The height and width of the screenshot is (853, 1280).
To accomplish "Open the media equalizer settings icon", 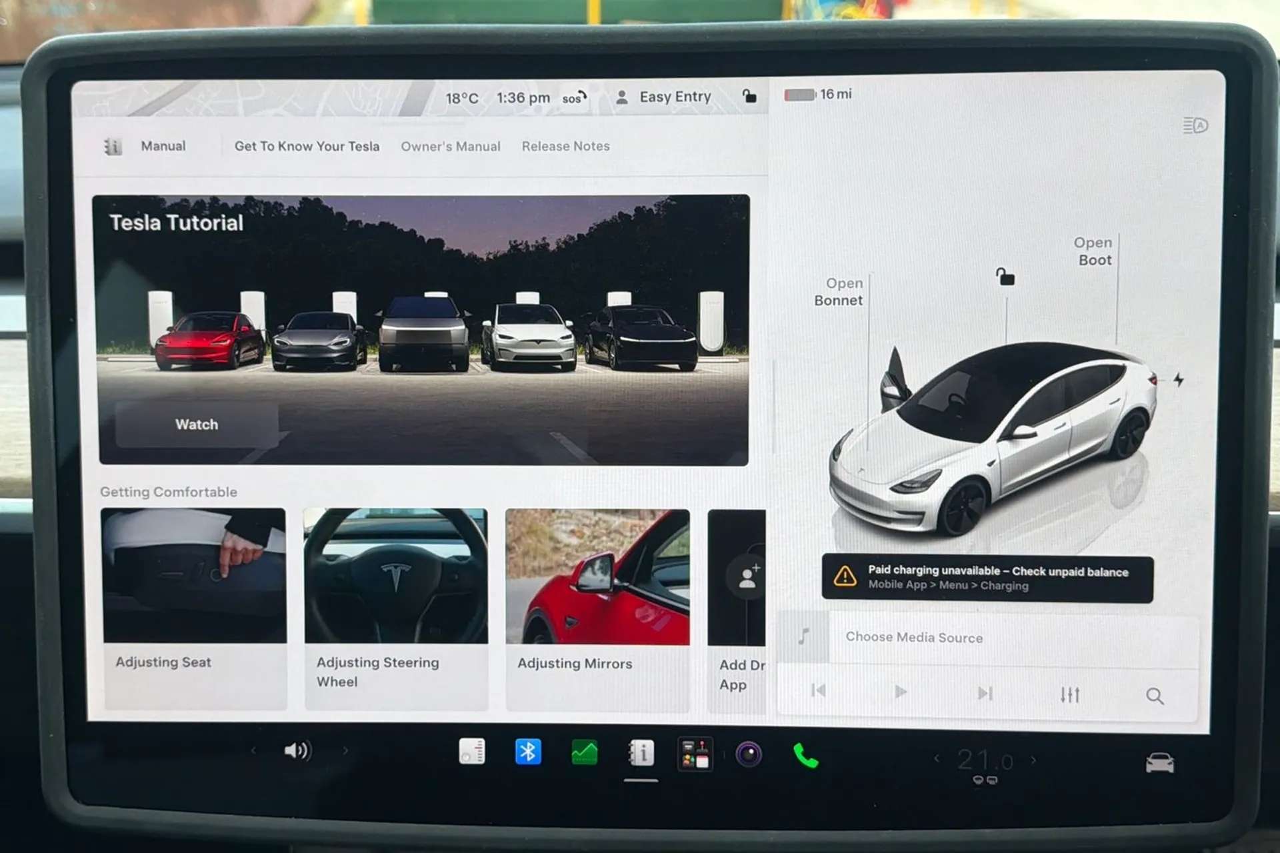I will tap(1070, 694).
